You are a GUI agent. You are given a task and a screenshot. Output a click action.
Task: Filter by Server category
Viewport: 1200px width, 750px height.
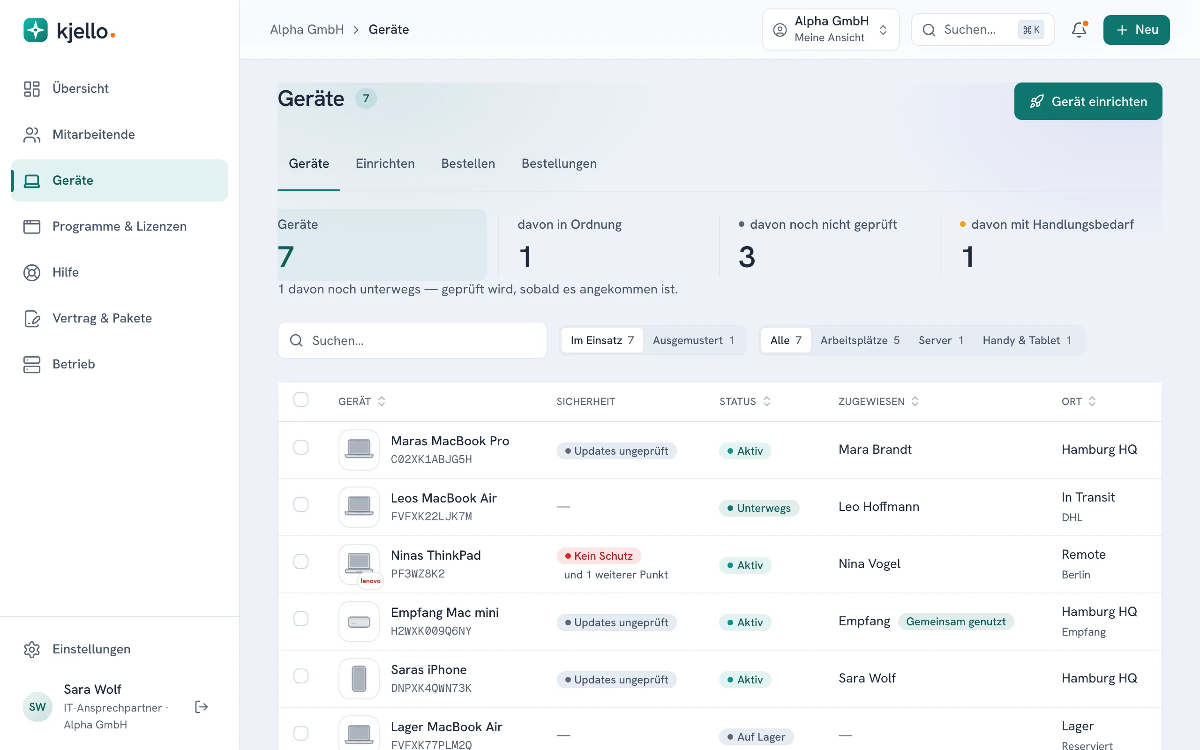click(x=941, y=340)
